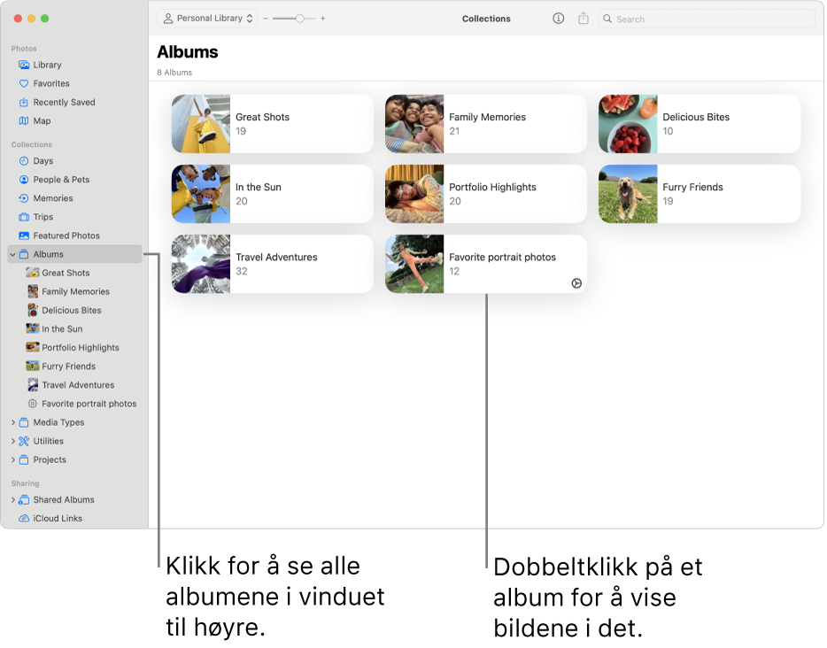Click the iCloud Links cloud icon

[x=24, y=518]
